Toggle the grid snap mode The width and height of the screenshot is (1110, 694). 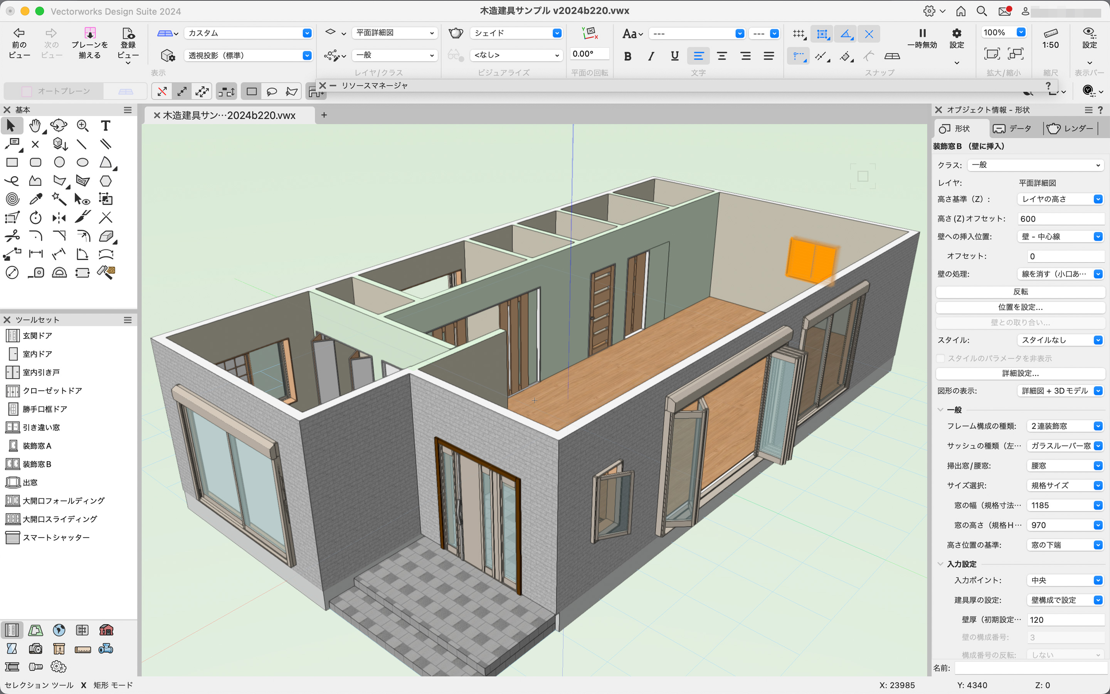pos(798,34)
